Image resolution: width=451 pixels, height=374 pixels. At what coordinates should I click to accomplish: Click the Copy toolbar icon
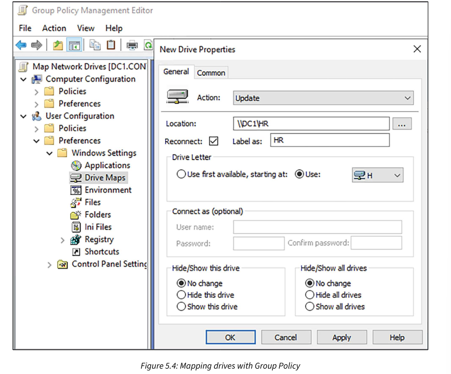click(95, 45)
